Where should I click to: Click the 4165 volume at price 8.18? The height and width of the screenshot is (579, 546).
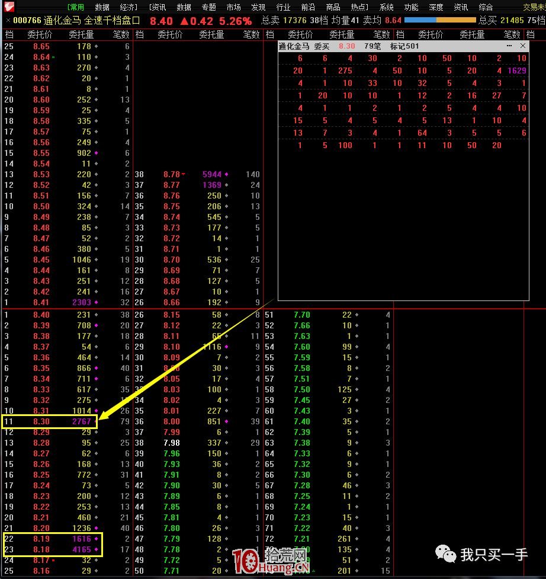coord(82,549)
